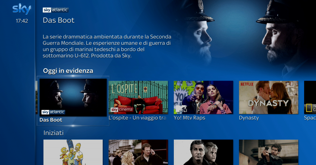316x165 pixels.
Task: Open Yo! Mtv Raps thumbnail
Action: click(203, 97)
